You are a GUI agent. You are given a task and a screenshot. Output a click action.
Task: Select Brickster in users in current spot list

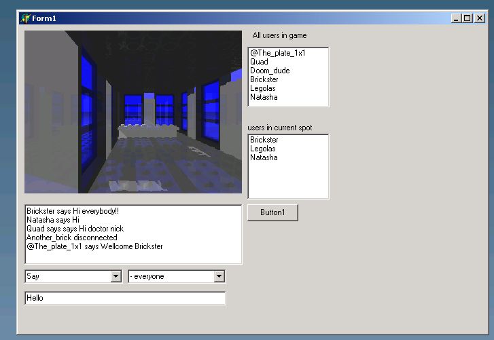coord(264,140)
